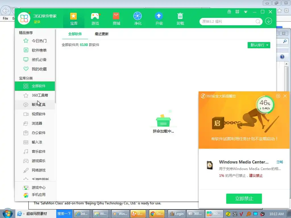Select 输入法 category

click(x=35, y=142)
